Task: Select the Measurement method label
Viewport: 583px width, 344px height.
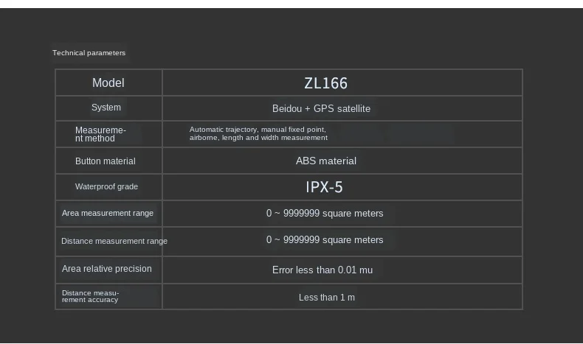Action: (x=101, y=134)
